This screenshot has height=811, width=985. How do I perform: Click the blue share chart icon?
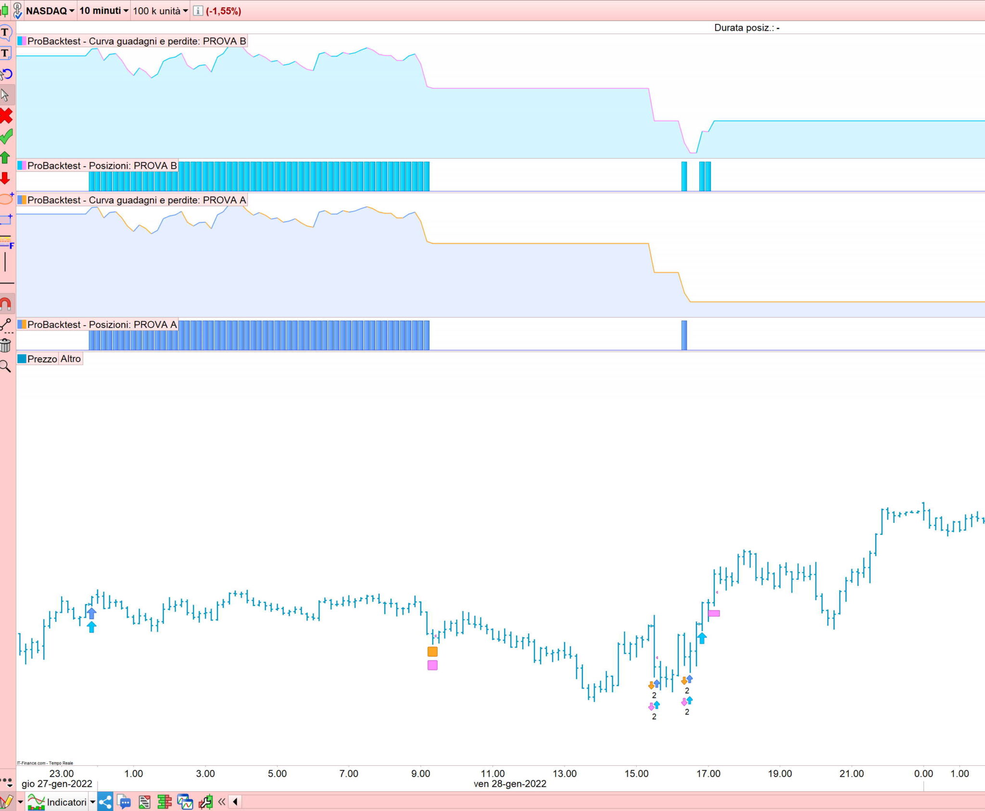coord(105,802)
